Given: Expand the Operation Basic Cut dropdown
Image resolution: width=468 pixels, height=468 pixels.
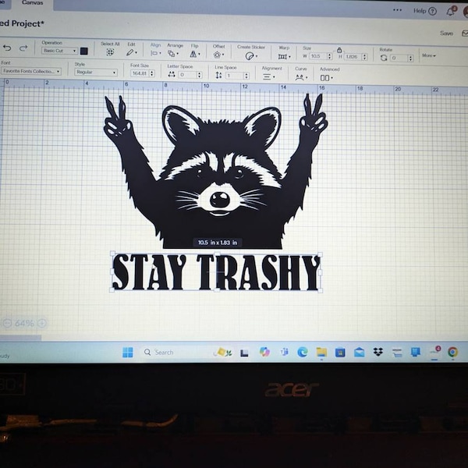Looking at the screenshot, I should point(60,51).
